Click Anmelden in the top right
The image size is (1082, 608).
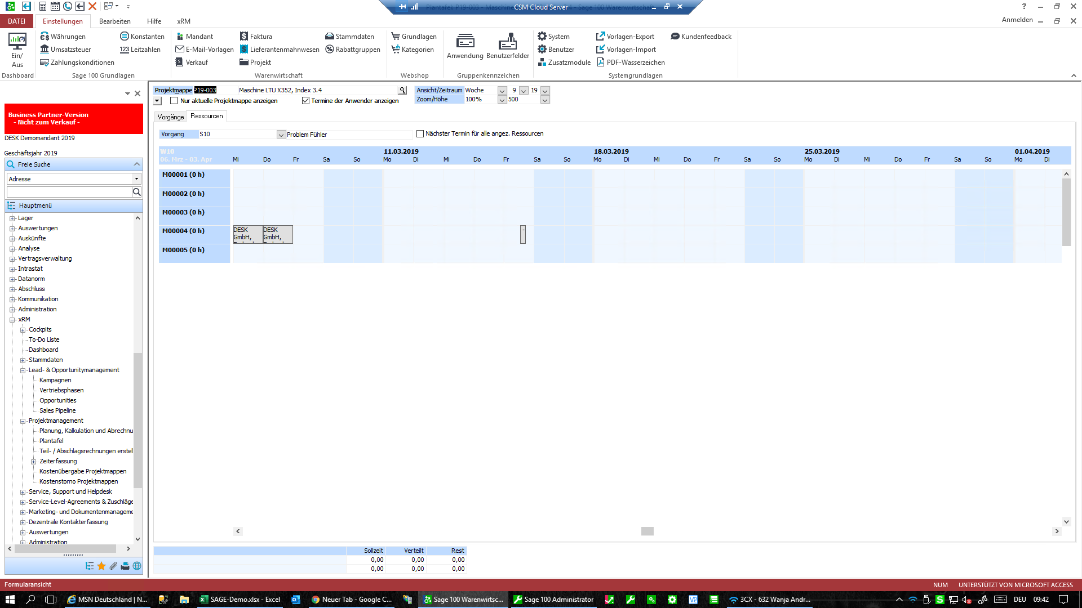coord(1017,20)
